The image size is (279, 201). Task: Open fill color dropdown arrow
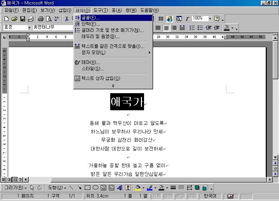(143, 188)
